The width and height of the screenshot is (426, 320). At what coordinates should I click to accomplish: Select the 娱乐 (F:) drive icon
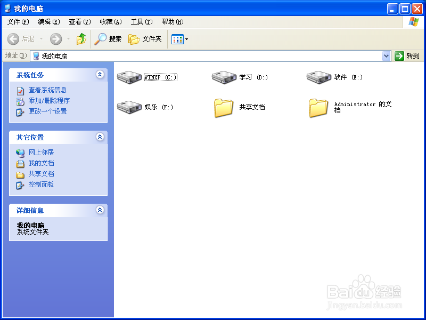129,107
